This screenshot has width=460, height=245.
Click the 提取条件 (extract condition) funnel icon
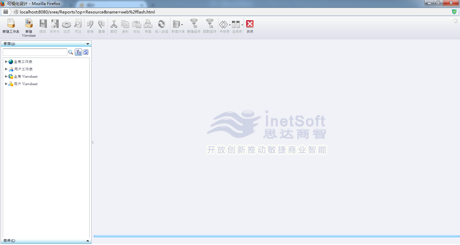click(x=210, y=24)
